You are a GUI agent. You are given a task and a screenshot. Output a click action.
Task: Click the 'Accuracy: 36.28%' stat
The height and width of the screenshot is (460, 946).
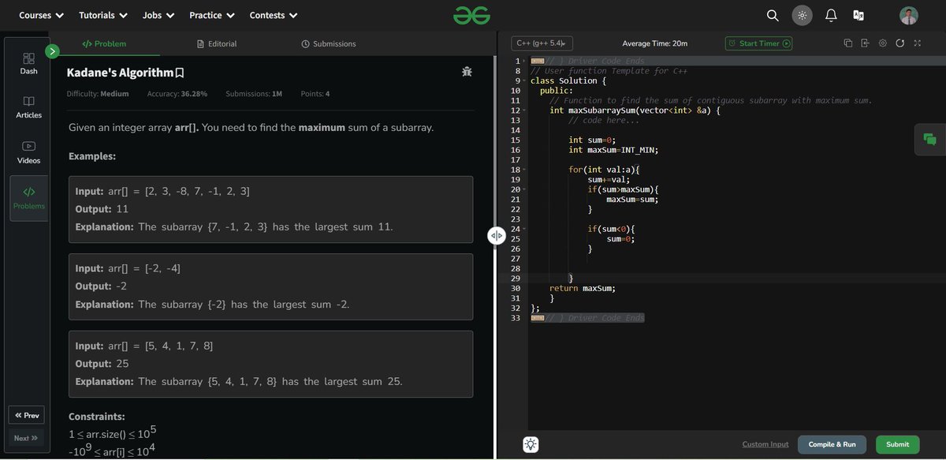pos(177,94)
